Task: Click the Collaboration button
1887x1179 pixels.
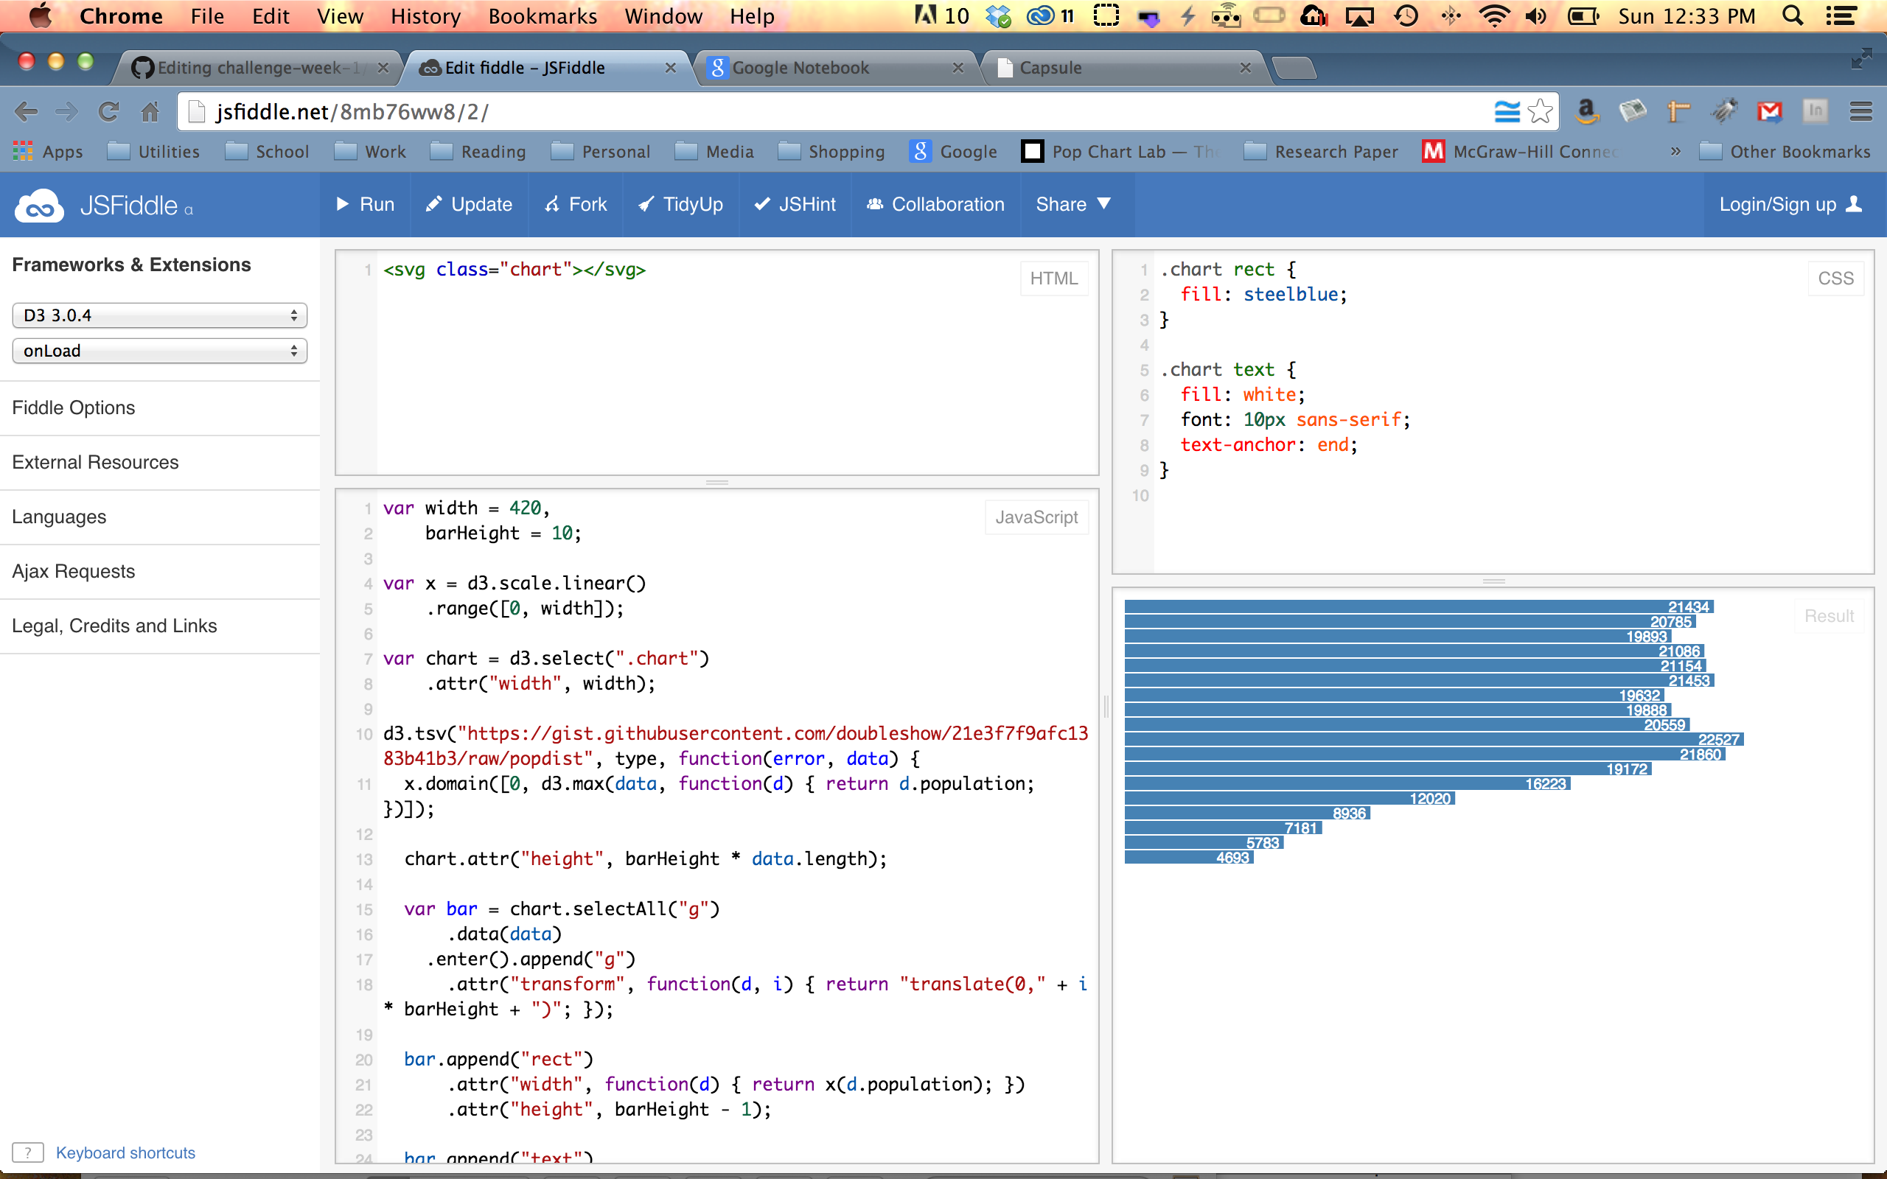Action: click(935, 204)
